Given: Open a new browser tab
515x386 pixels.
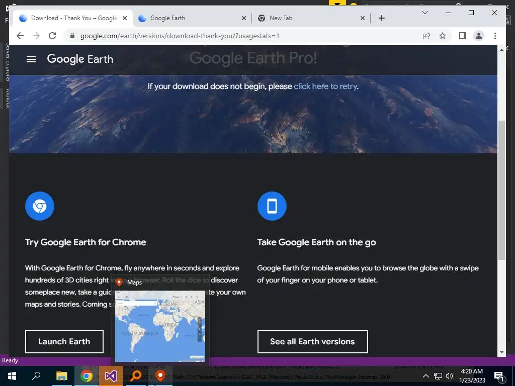Looking at the screenshot, I should tap(382, 18).
